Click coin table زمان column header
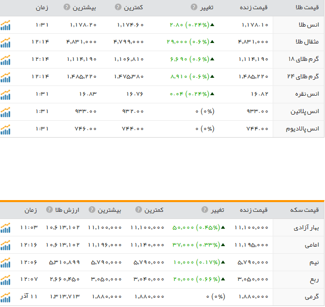Screen dimensions: 325x307 click(x=31, y=210)
